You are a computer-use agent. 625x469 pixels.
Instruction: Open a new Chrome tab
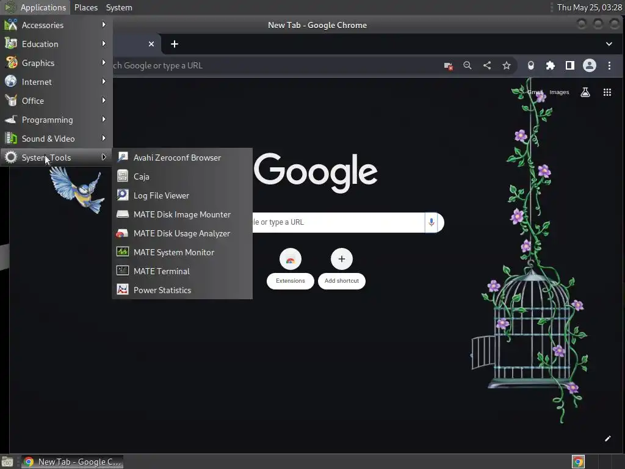pyautogui.click(x=174, y=44)
